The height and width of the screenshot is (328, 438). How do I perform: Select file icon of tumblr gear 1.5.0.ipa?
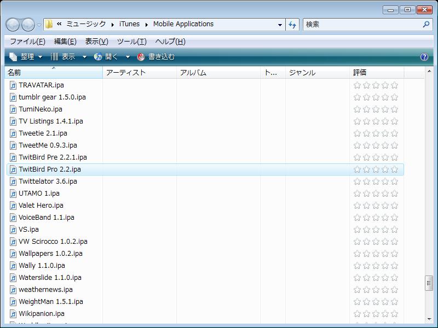[13, 97]
